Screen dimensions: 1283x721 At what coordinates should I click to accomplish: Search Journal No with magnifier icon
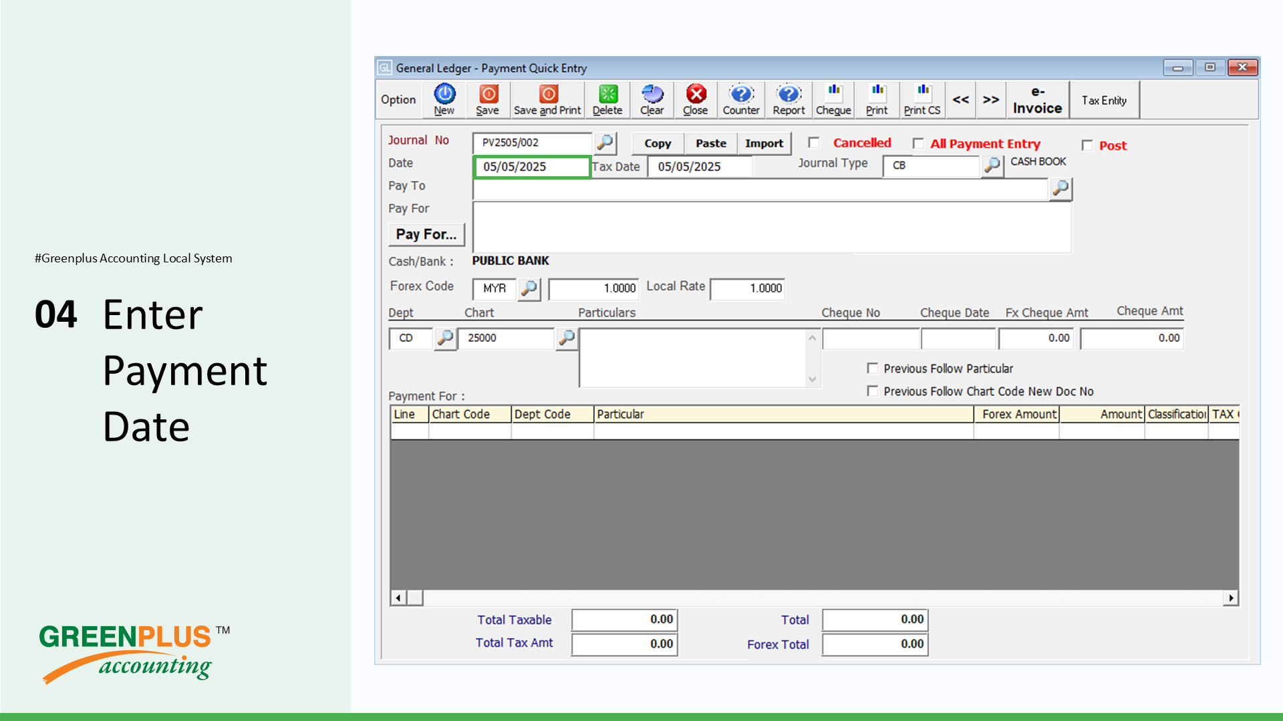pyautogui.click(x=605, y=143)
